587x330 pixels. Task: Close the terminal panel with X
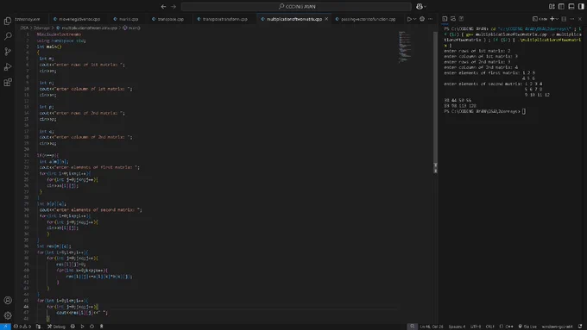pyautogui.click(x=580, y=19)
